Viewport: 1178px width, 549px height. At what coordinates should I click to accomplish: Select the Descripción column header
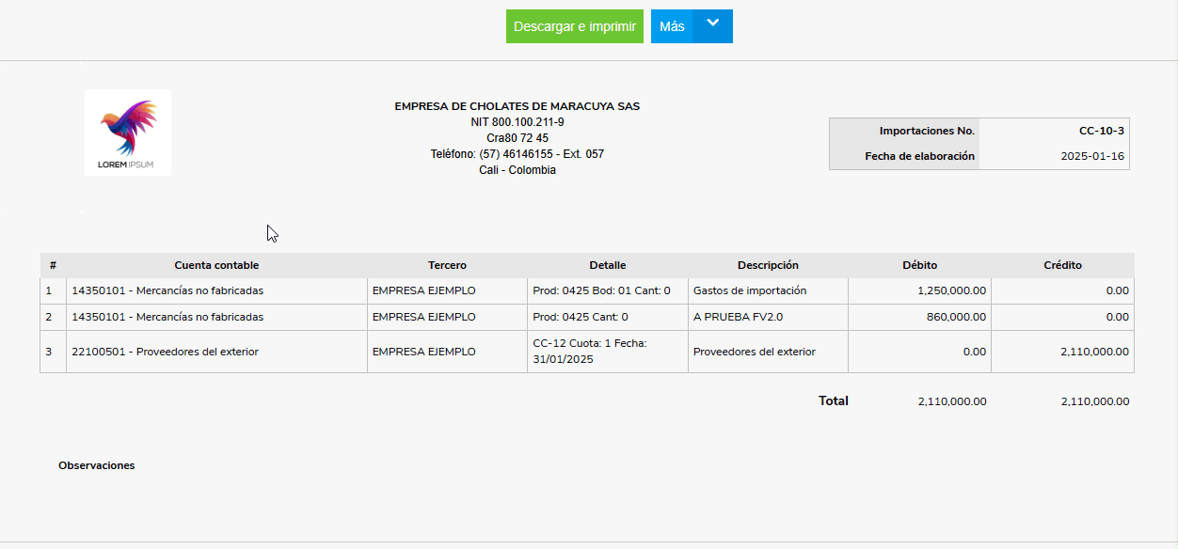(768, 265)
